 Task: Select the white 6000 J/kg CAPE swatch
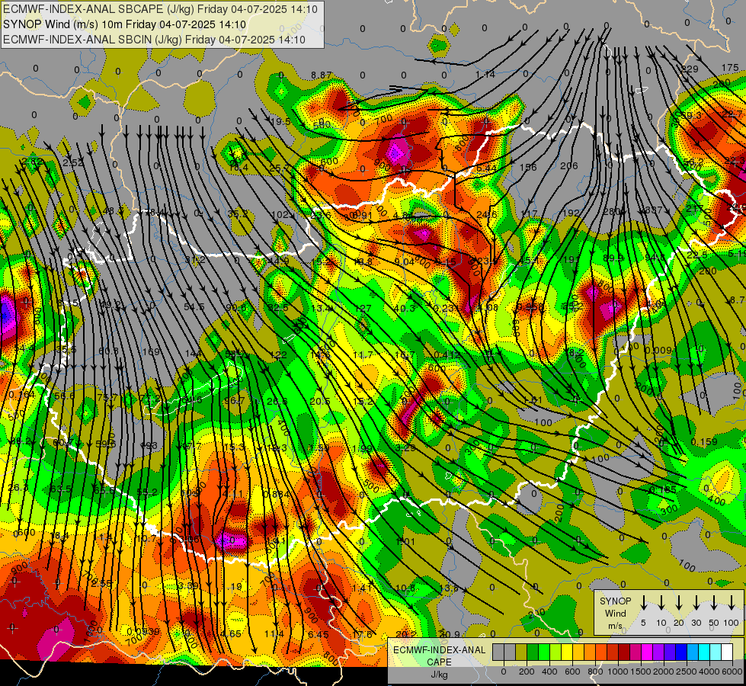tap(727, 652)
